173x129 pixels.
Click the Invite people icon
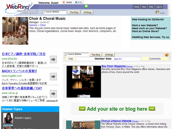click(157, 12)
